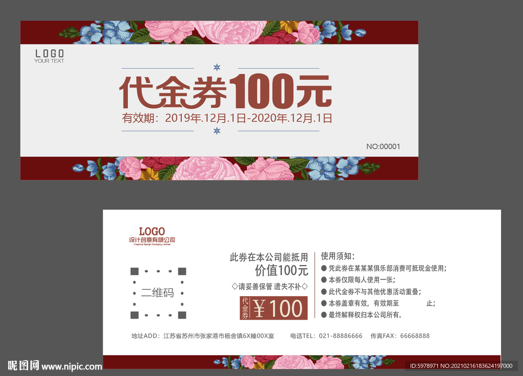
Task: Click the red ¥100 代金券 badge
Action: pyautogui.click(x=273, y=308)
